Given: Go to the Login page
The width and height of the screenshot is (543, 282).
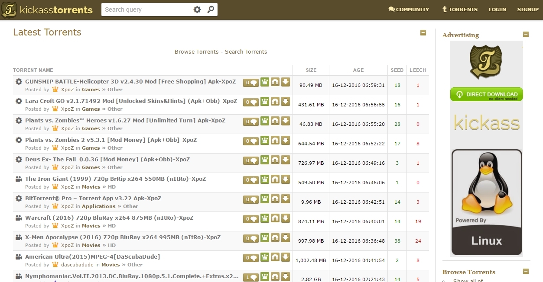Looking at the screenshot, I should [497, 9].
